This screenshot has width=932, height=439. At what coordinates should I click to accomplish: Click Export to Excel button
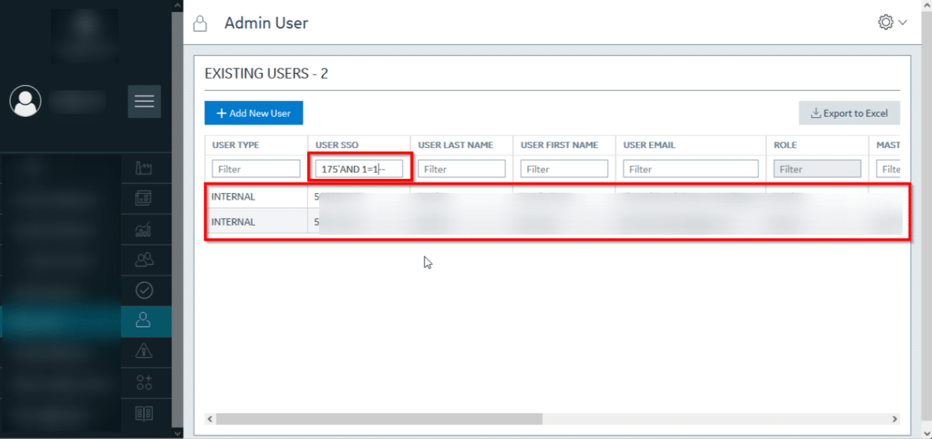click(850, 113)
